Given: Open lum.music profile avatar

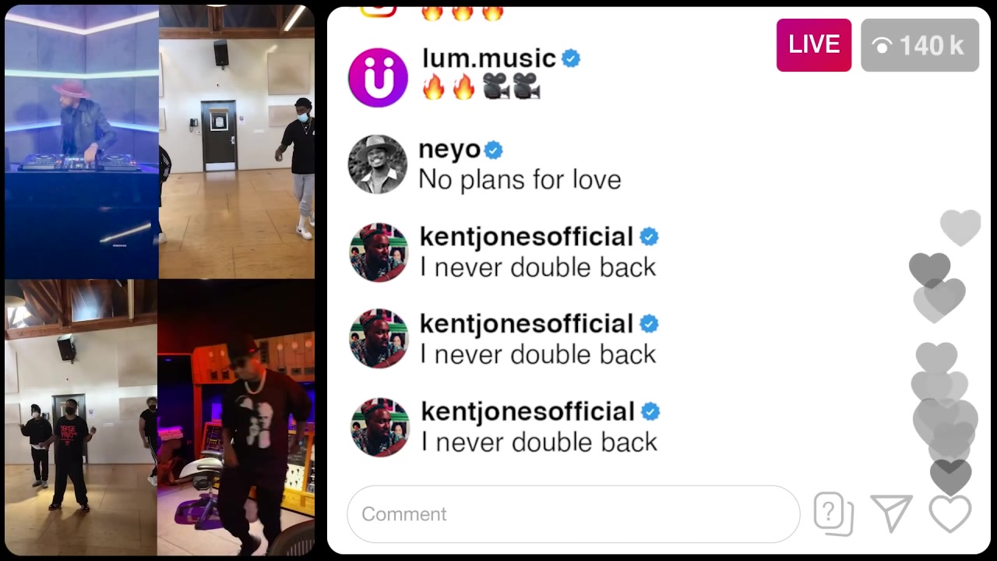Looking at the screenshot, I should click(x=378, y=77).
